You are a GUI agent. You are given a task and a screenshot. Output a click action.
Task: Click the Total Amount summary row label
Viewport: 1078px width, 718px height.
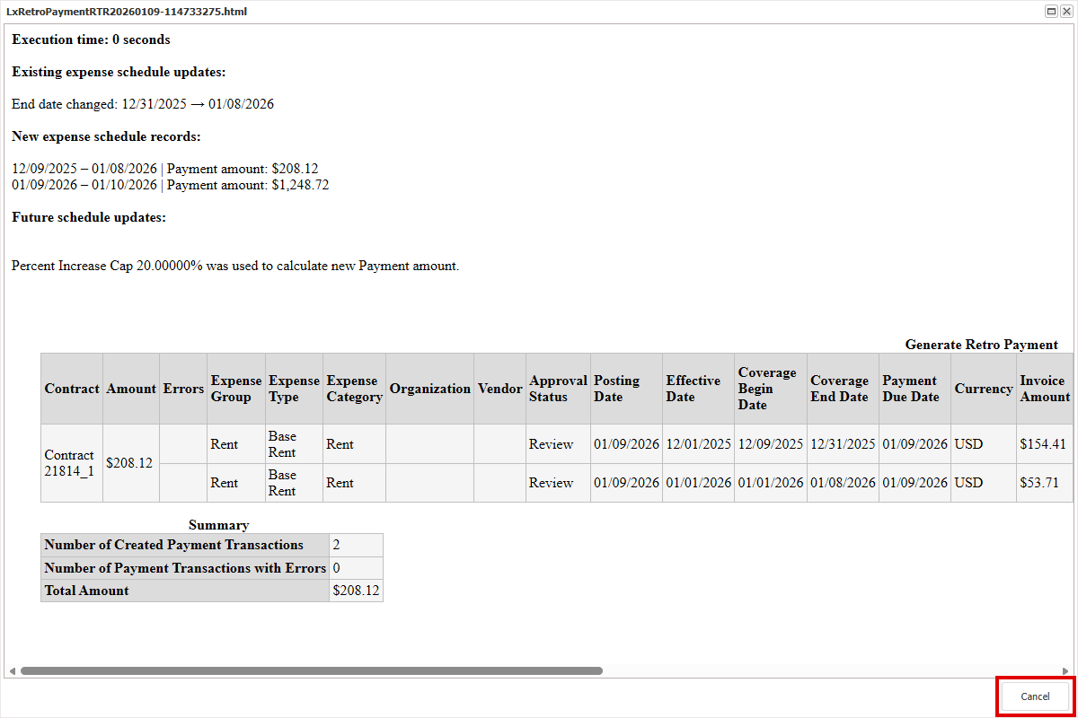(x=87, y=591)
